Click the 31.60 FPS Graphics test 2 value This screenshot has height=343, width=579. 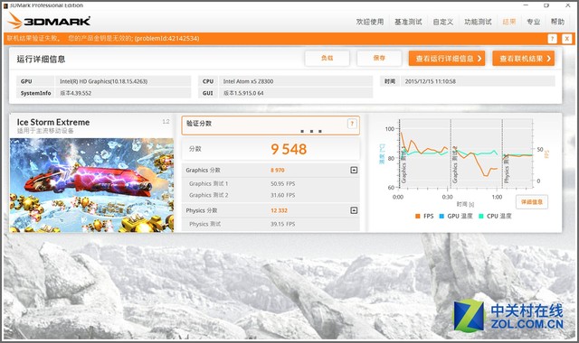point(282,195)
